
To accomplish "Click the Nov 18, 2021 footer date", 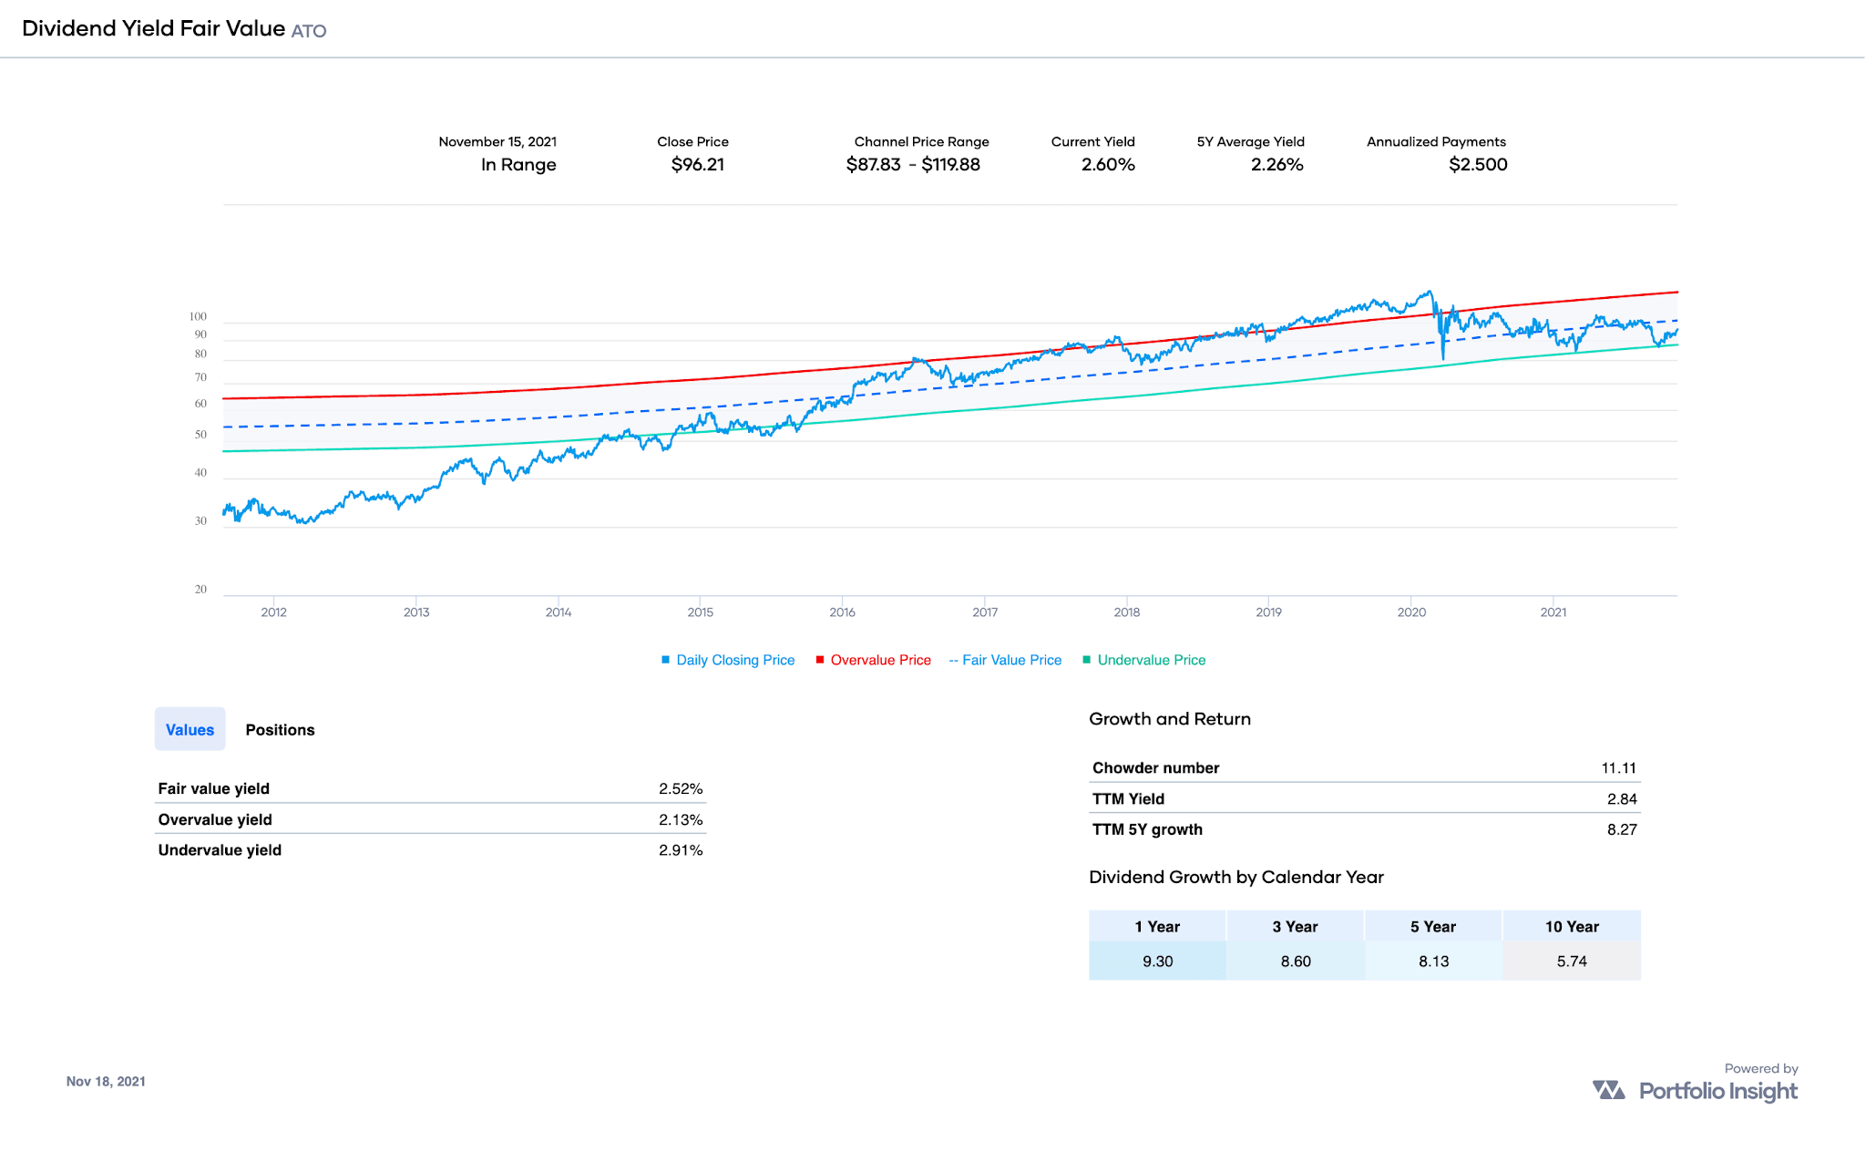I will click(106, 1081).
